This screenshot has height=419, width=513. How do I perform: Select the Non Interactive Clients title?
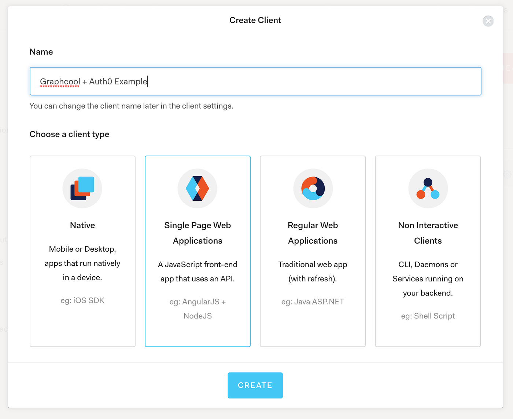coord(428,233)
